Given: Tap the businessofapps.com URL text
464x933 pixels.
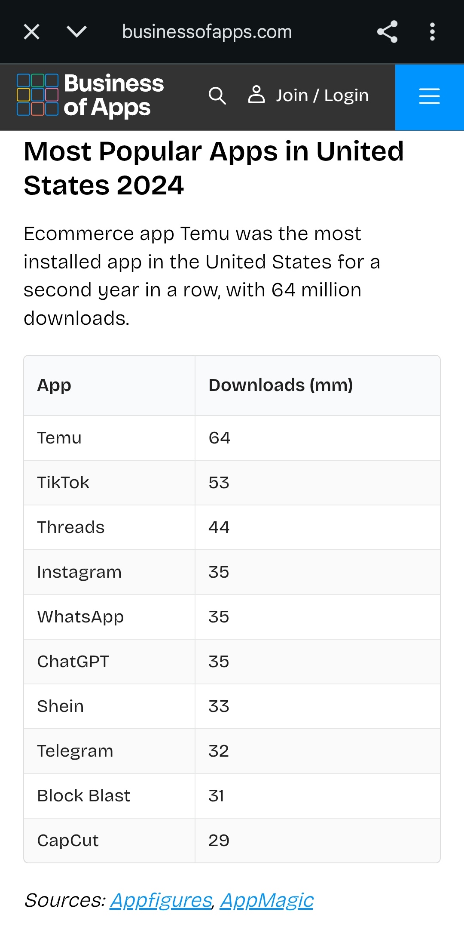Looking at the screenshot, I should (207, 32).
